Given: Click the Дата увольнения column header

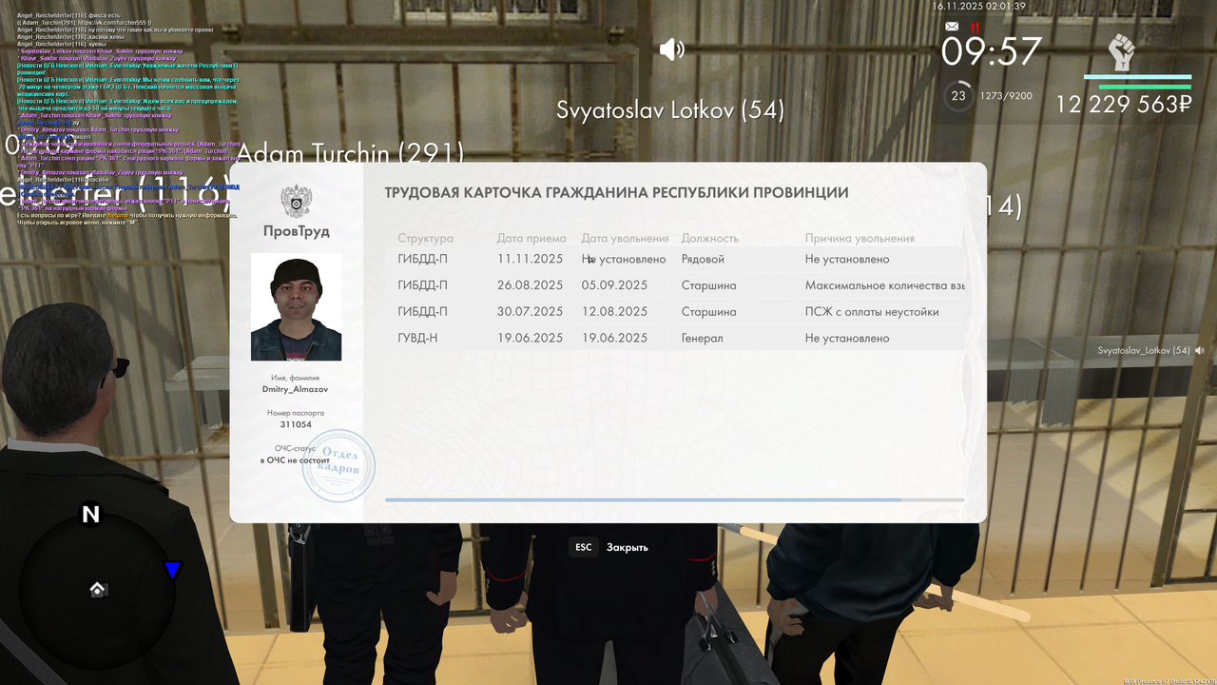Looking at the screenshot, I should pos(626,239).
